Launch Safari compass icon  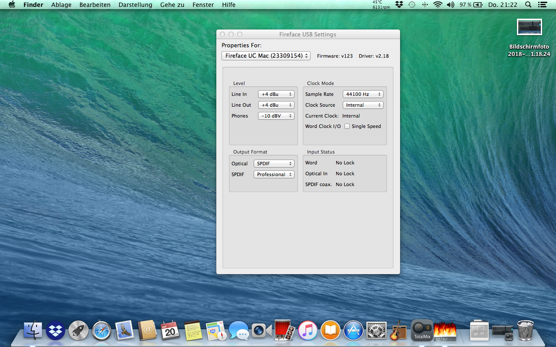101,331
